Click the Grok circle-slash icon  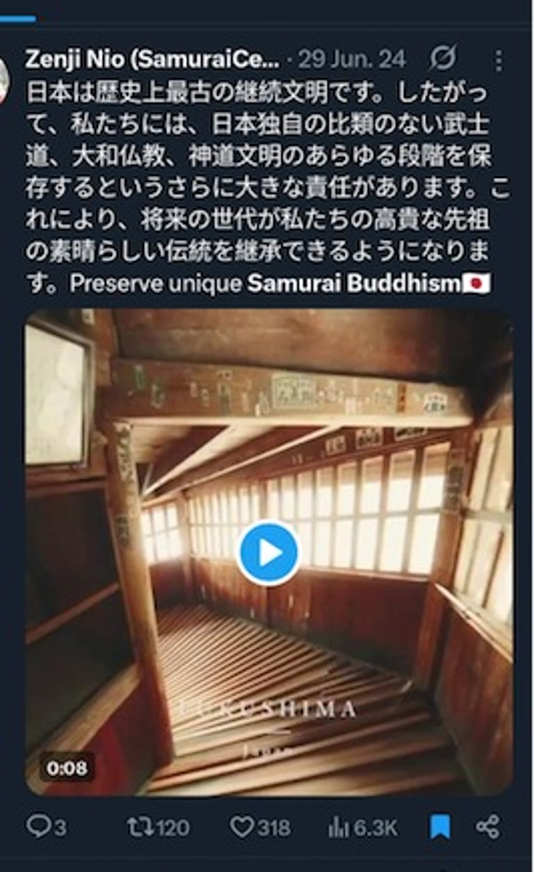click(442, 60)
